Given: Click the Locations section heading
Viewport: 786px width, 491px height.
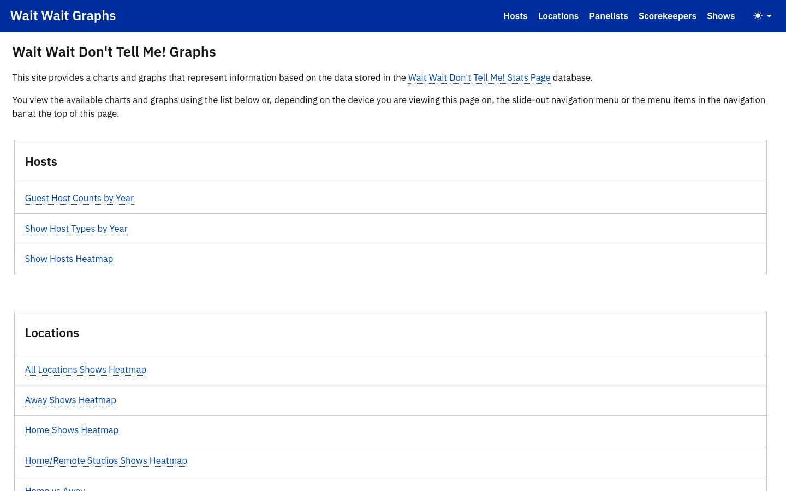Looking at the screenshot, I should pyautogui.click(x=52, y=333).
